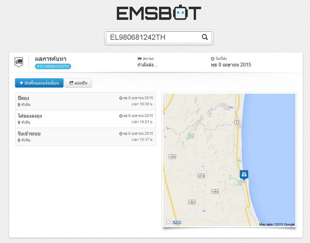
Task: Click the tracking number search field
Action: tap(159, 37)
